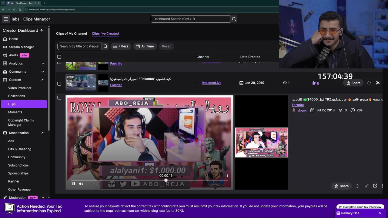Open Collections in sidebar
Screen dimensions: 388x218
pyautogui.click(x=16, y=96)
